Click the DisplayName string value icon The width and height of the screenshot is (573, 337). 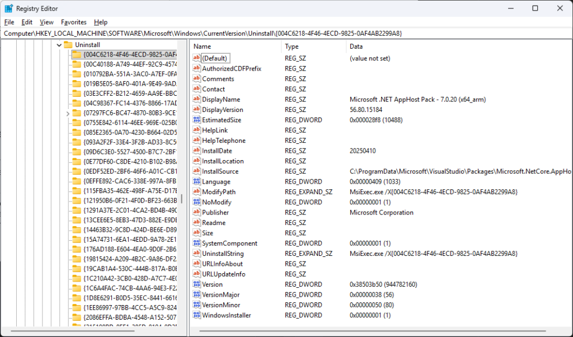click(196, 99)
